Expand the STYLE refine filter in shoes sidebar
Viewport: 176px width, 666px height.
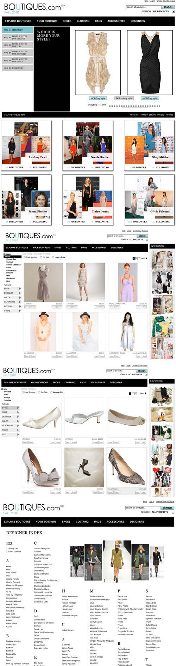11,408
